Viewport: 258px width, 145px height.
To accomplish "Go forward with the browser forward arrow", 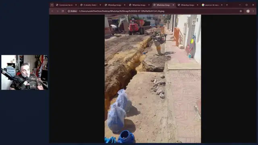I will (x=58, y=11).
